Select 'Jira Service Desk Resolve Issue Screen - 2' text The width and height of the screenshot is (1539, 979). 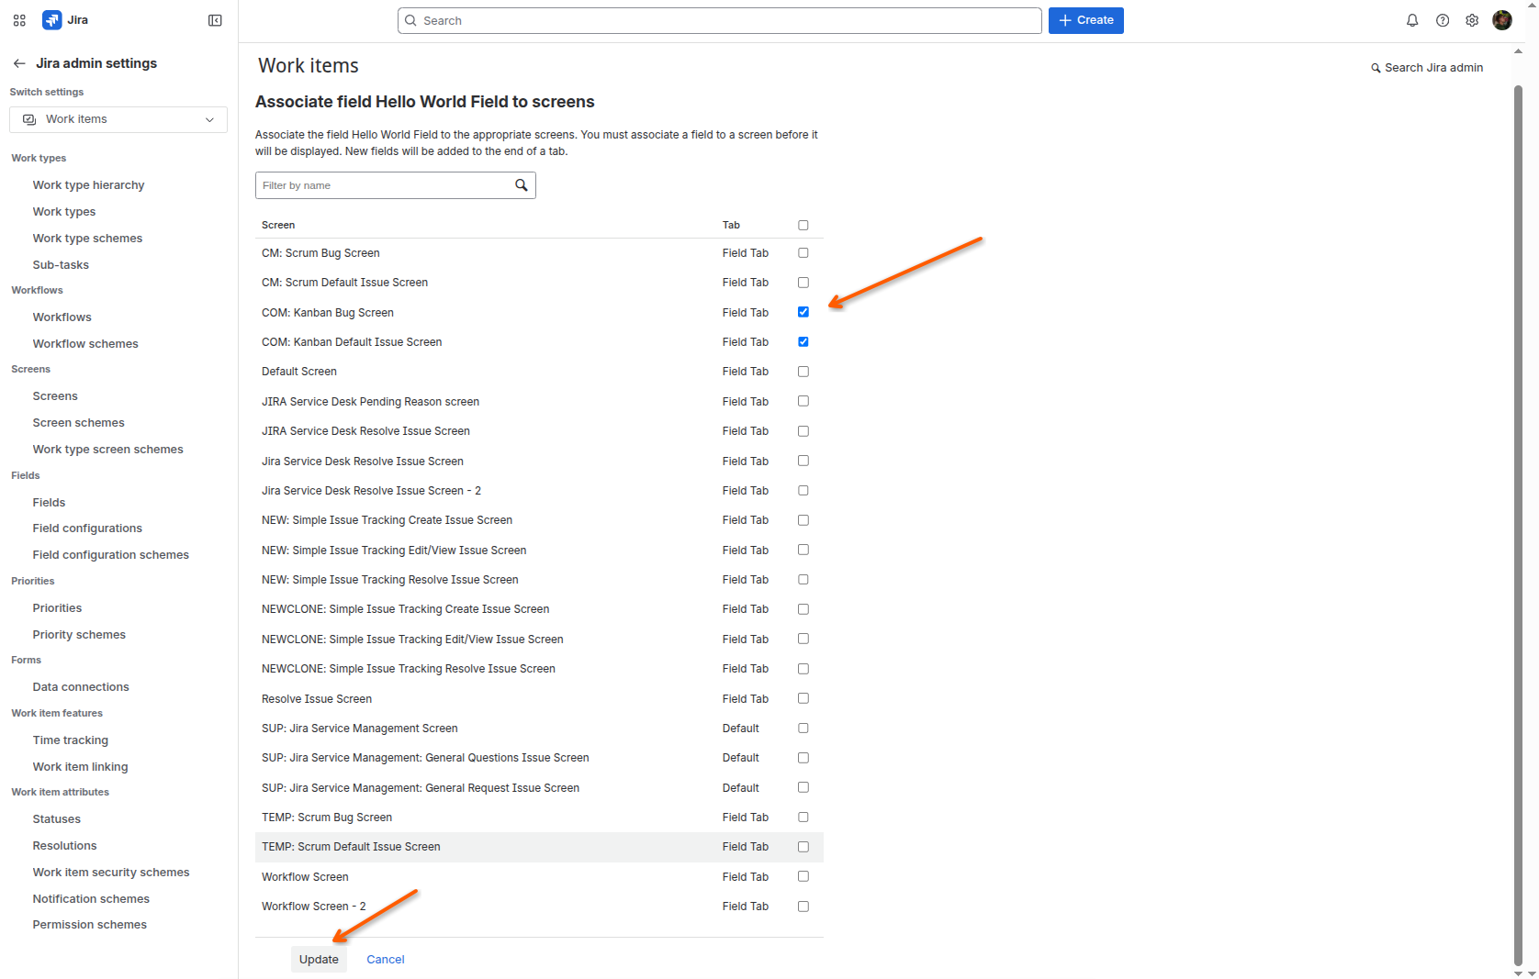point(371,491)
